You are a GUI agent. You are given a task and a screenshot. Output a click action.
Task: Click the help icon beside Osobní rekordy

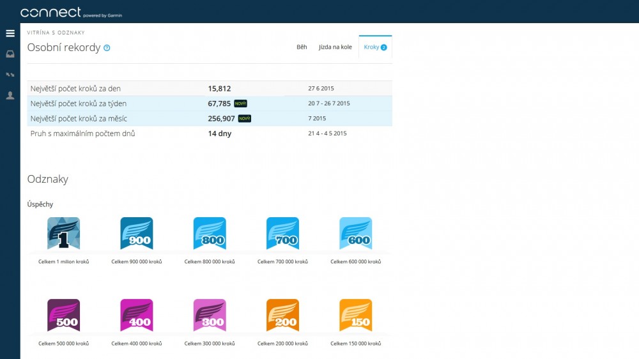click(x=107, y=48)
